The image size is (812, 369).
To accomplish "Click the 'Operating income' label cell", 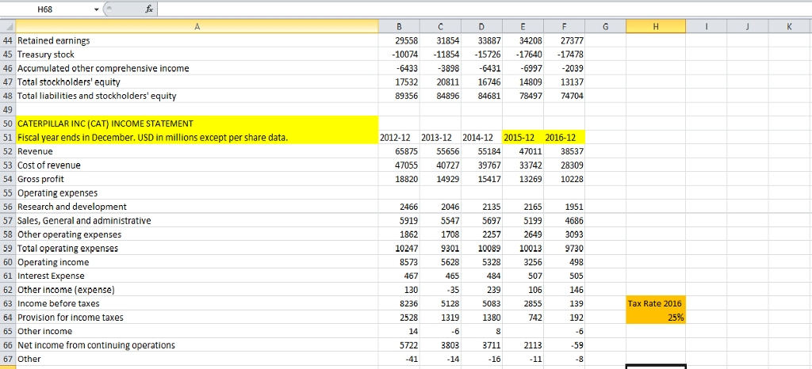I will click(197, 262).
